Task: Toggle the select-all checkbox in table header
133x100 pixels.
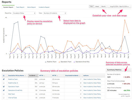Action: (x=4, y=76)
